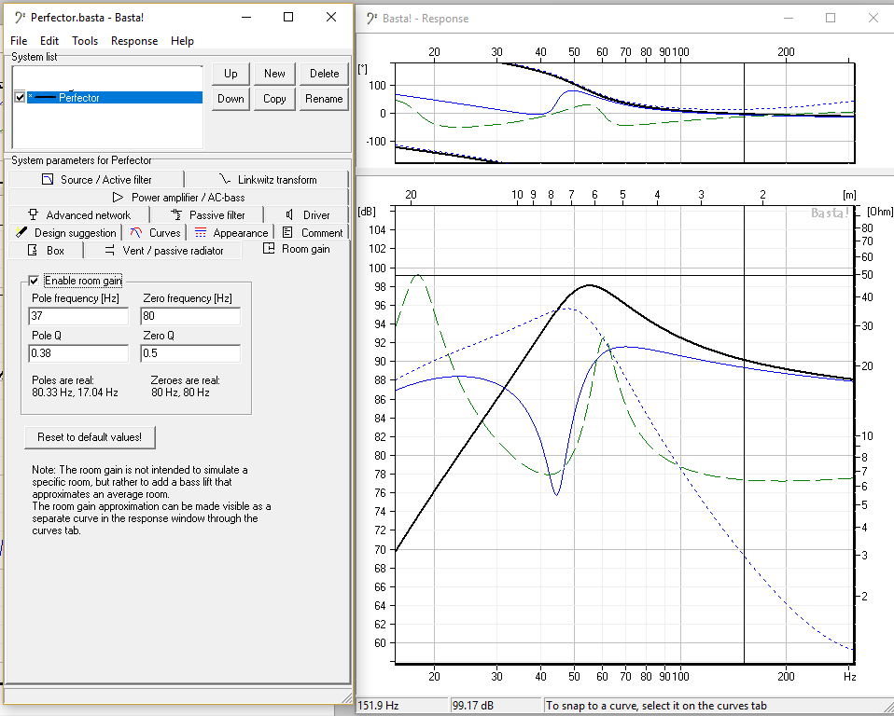Click the '99.17 dB' status bar readout

pos(472,706)
